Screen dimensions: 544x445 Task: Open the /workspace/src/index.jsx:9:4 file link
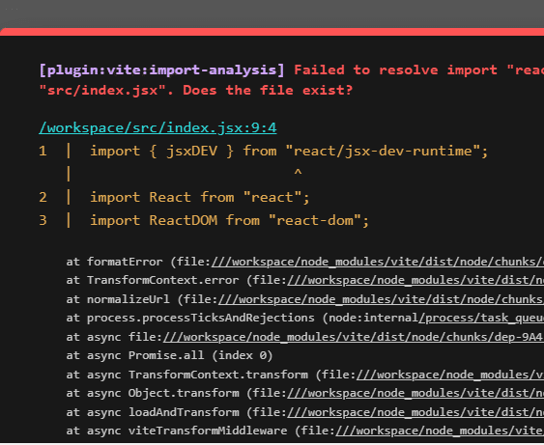coord(157,128)
